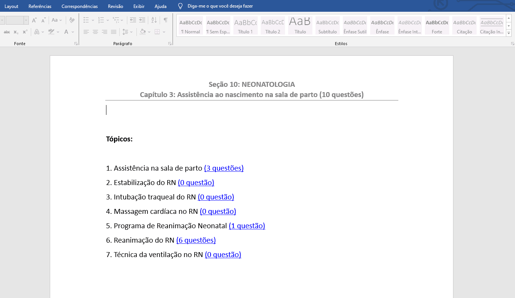Show paragraph marks with the pilcrow icon
This screenshot has width=515, height=298.
coord(165,20)
